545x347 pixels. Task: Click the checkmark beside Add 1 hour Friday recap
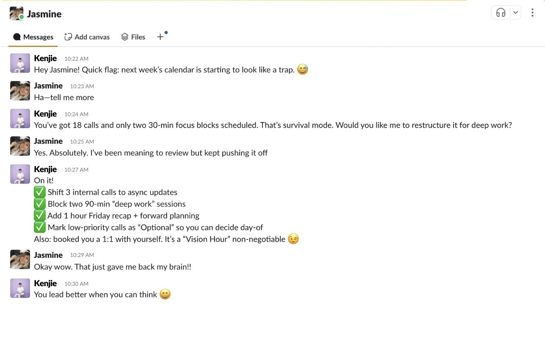pos(40,215)
